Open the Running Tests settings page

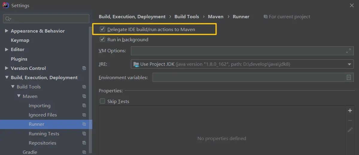[44, 134]
